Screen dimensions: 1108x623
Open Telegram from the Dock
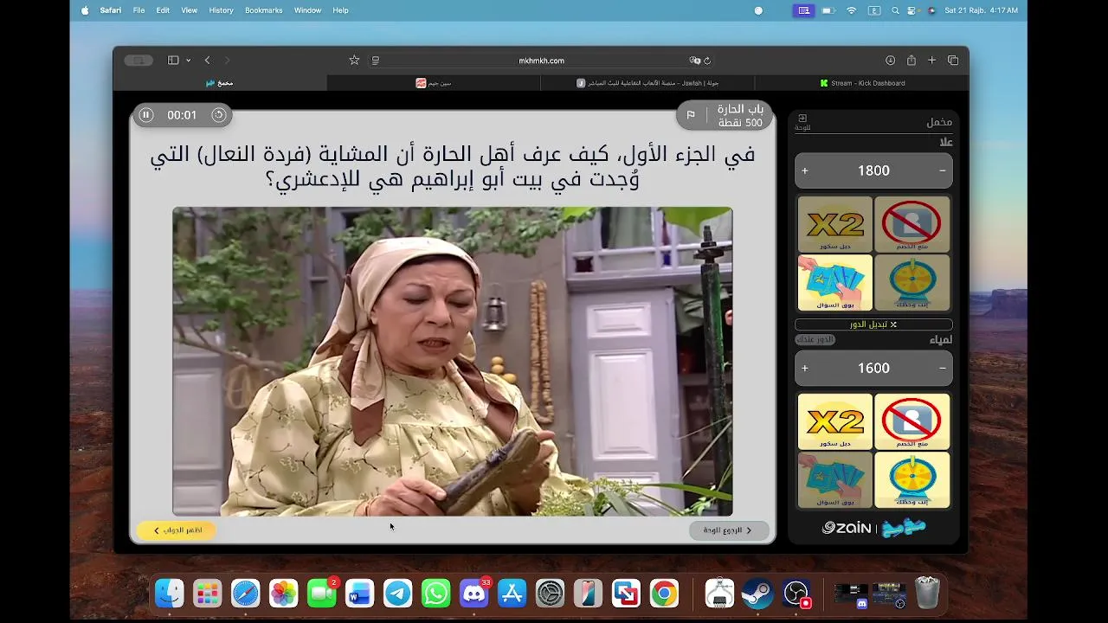point(398,594)
